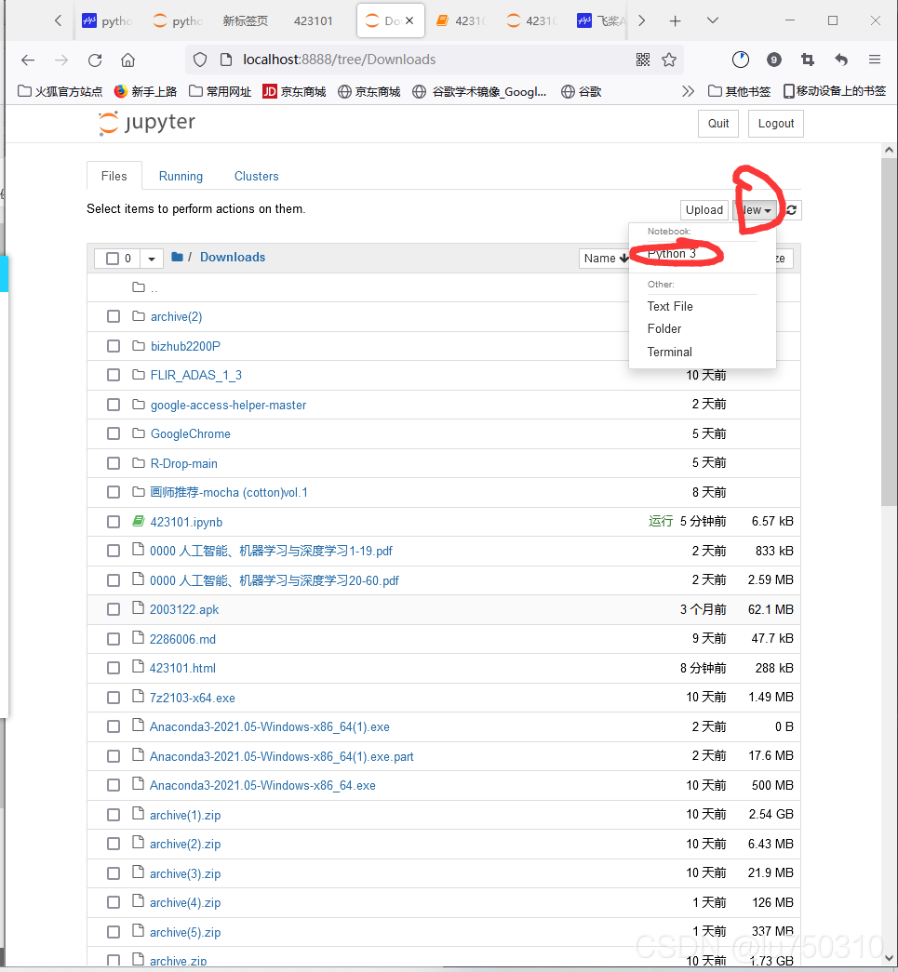898x972 pixels.
Task: Switch to the Clusters tab
Action: [x=256, y=176]
